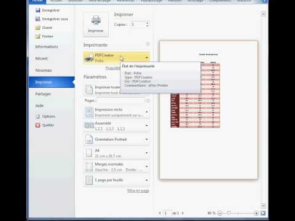Click the 40 % zoom level text
This screenshot has height=221, width=295.
pyautogui.click(x=211, y=213)
